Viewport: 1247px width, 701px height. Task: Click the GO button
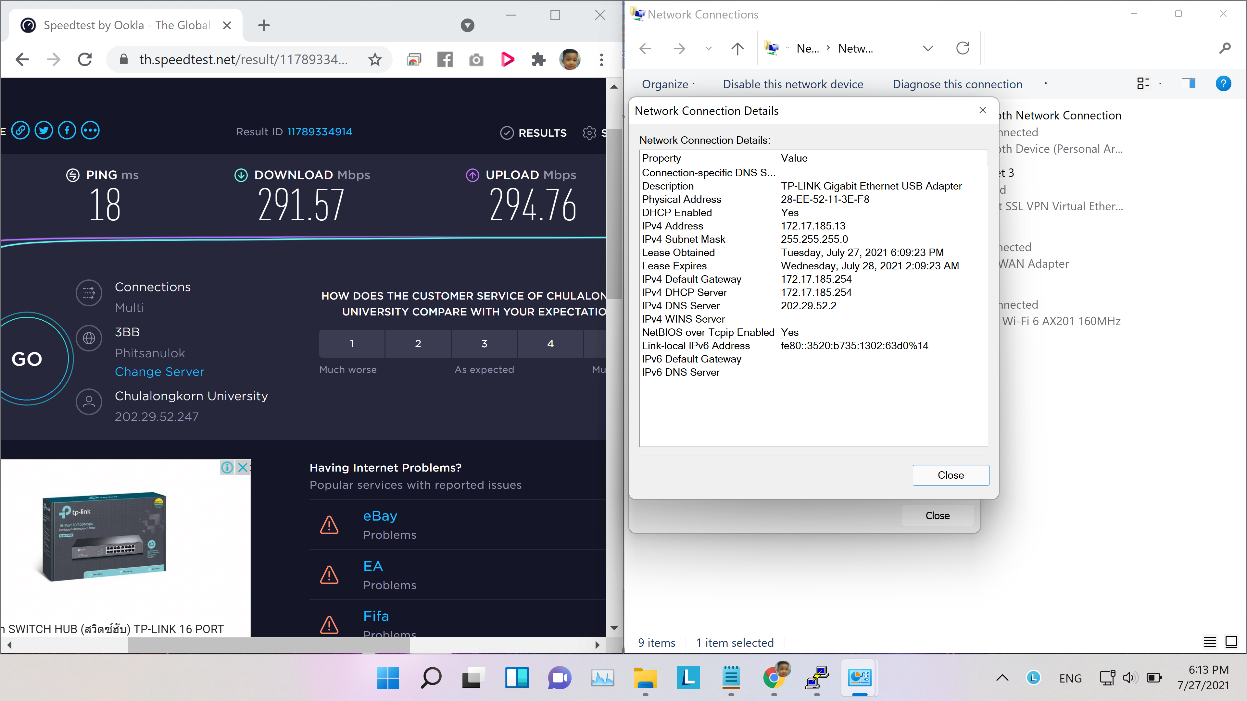(27, 359)
